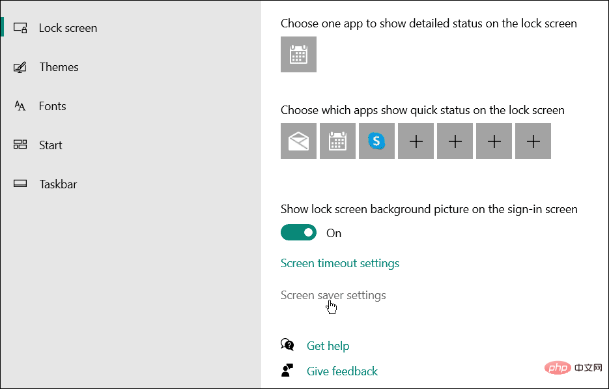The height and width of the screenshot is (389, 609).
Task: Click the Taskbar sidebar icon
Action: [20, 184]
